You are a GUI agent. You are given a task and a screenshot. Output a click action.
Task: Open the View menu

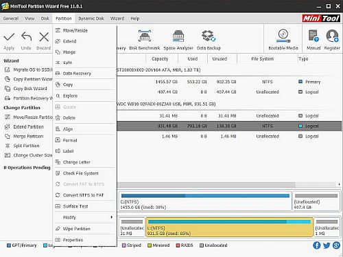click(x=29, y=19)
